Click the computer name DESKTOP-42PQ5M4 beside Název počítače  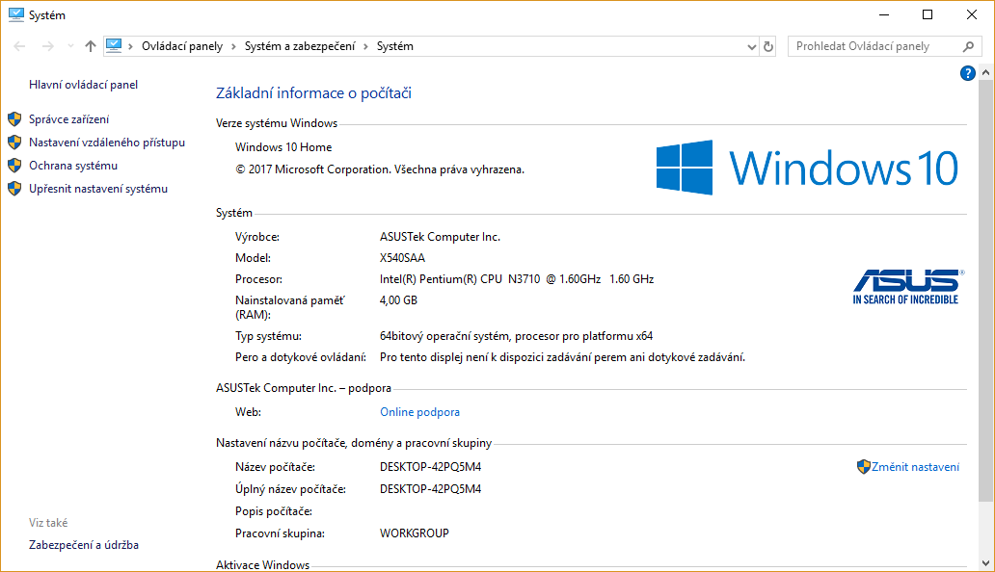430,467
